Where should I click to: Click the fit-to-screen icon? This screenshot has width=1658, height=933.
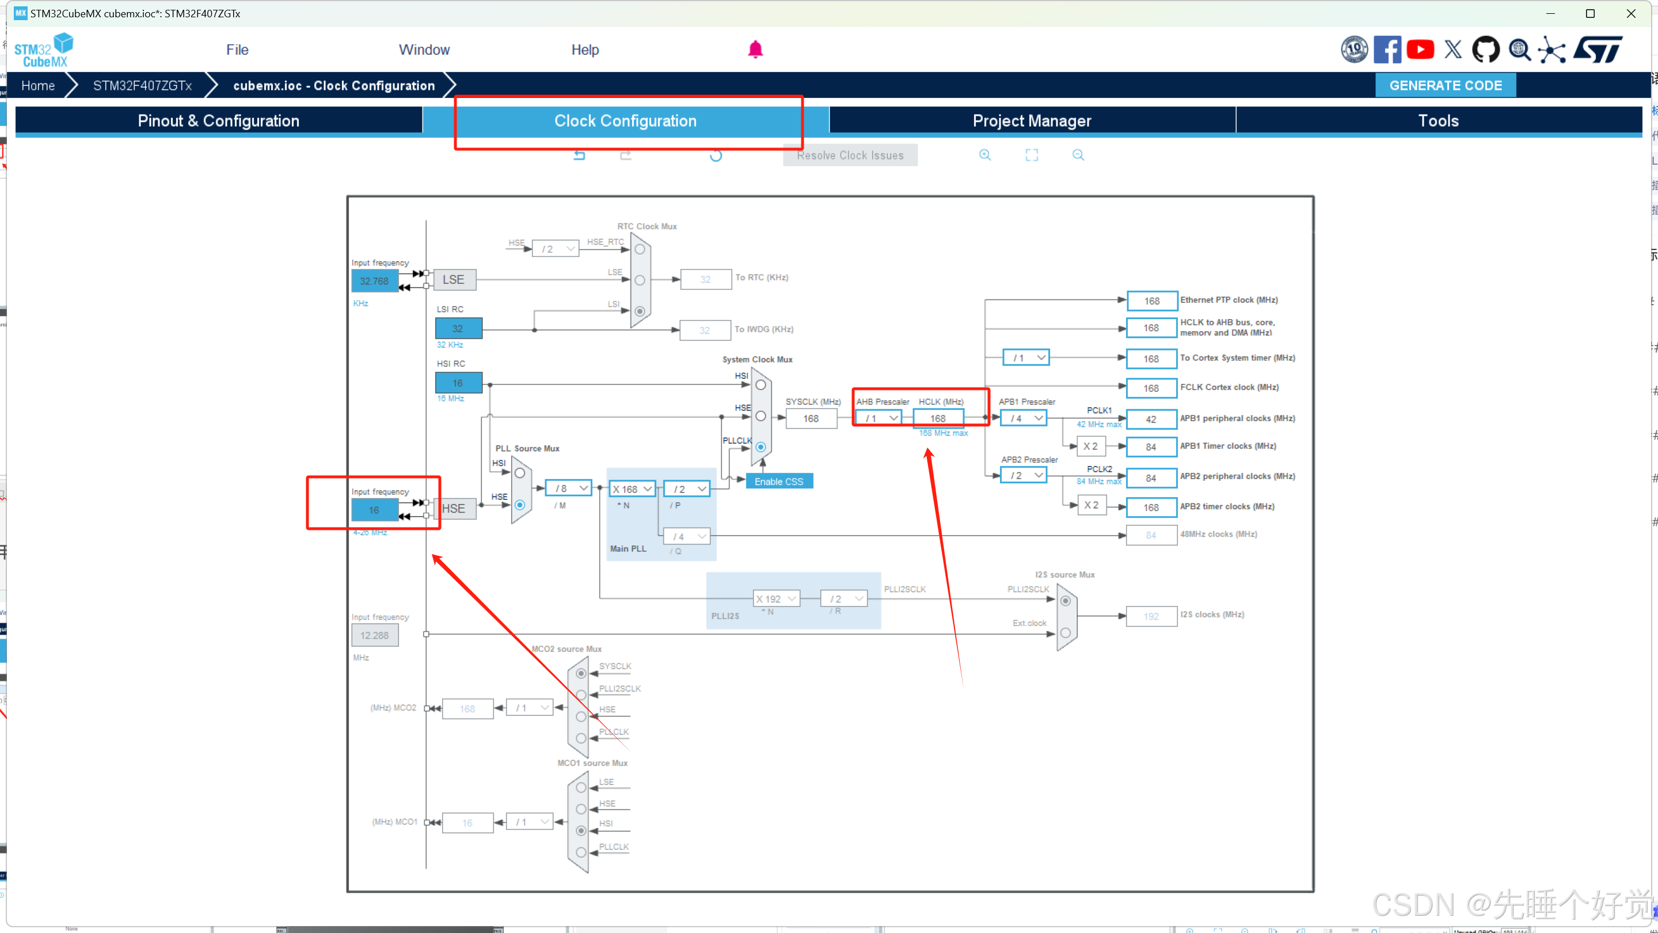pyautogui.click(x=1032, y=155)
